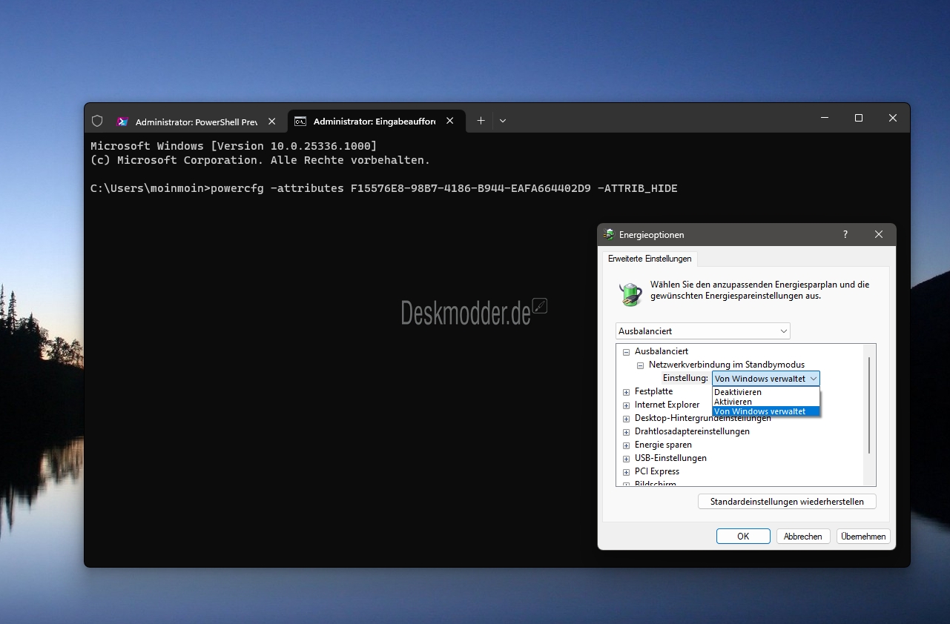The width and height of the screenshot is (950, 624).
Task: Select the PCI Express tree item
Action: pos(657,471)
